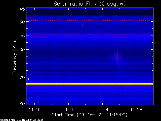Screen dimensions: 161x121
Task: Click the plot title 'Solar radio Flux (Glasgow)'
Action: [x=90, y=4]
